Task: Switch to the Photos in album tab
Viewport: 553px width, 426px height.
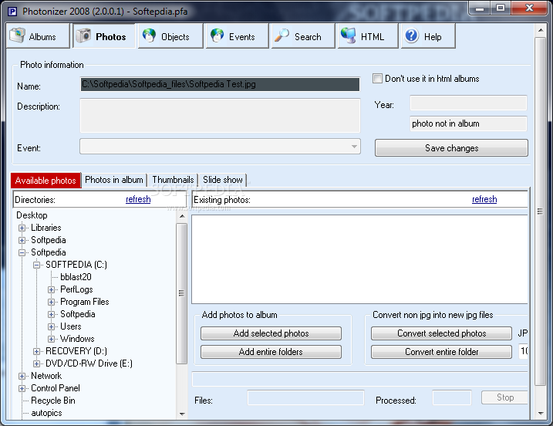Action: (114, 180)
